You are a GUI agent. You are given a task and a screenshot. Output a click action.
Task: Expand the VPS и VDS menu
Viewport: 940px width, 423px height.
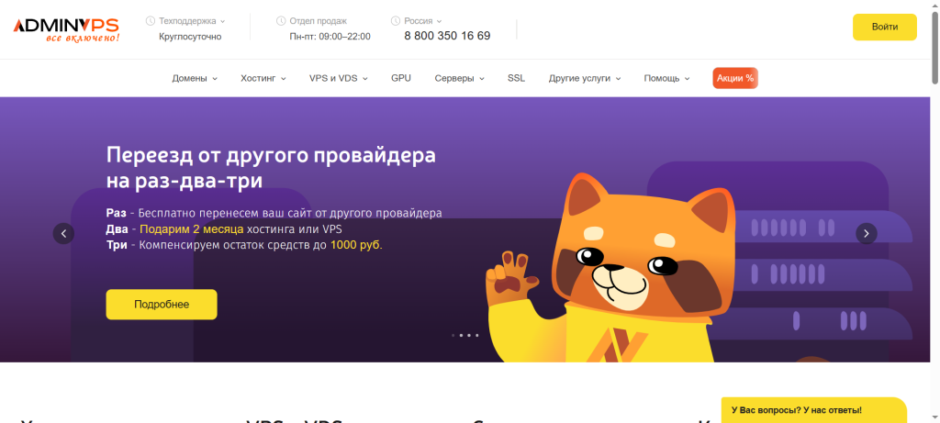click(339, 79)
